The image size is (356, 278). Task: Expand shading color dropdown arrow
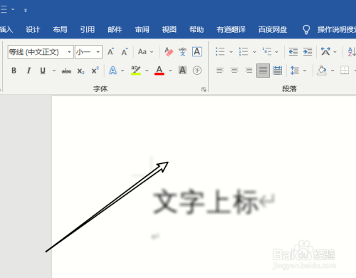(x=333, y=71)
